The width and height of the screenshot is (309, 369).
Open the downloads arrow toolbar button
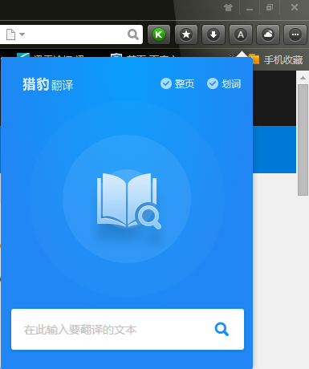[x=213, y=34]
